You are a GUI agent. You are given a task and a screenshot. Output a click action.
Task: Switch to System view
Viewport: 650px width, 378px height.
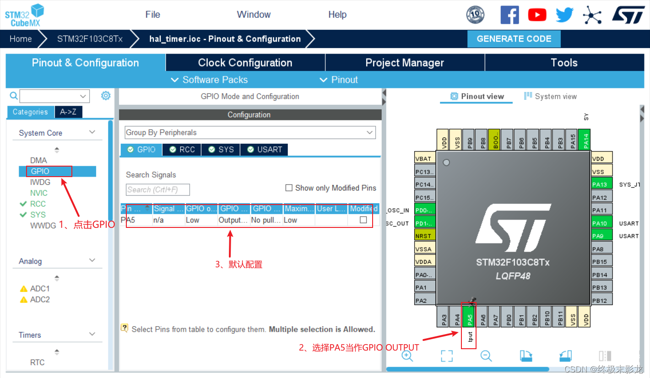pos(551,96)
